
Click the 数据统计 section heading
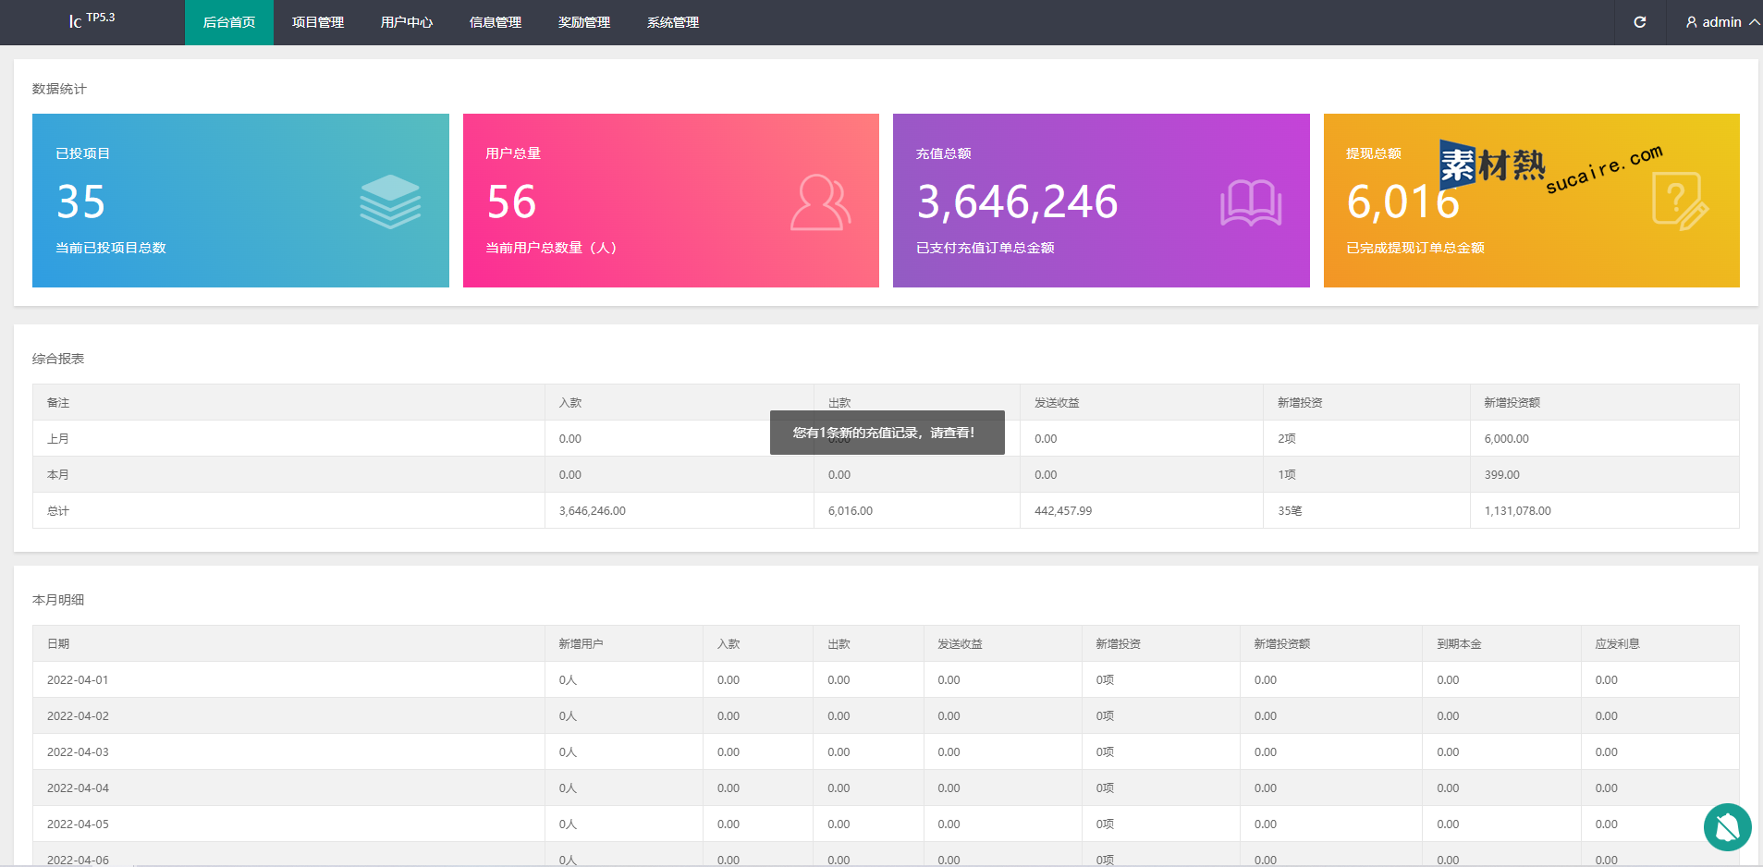(x=59, y=89)
